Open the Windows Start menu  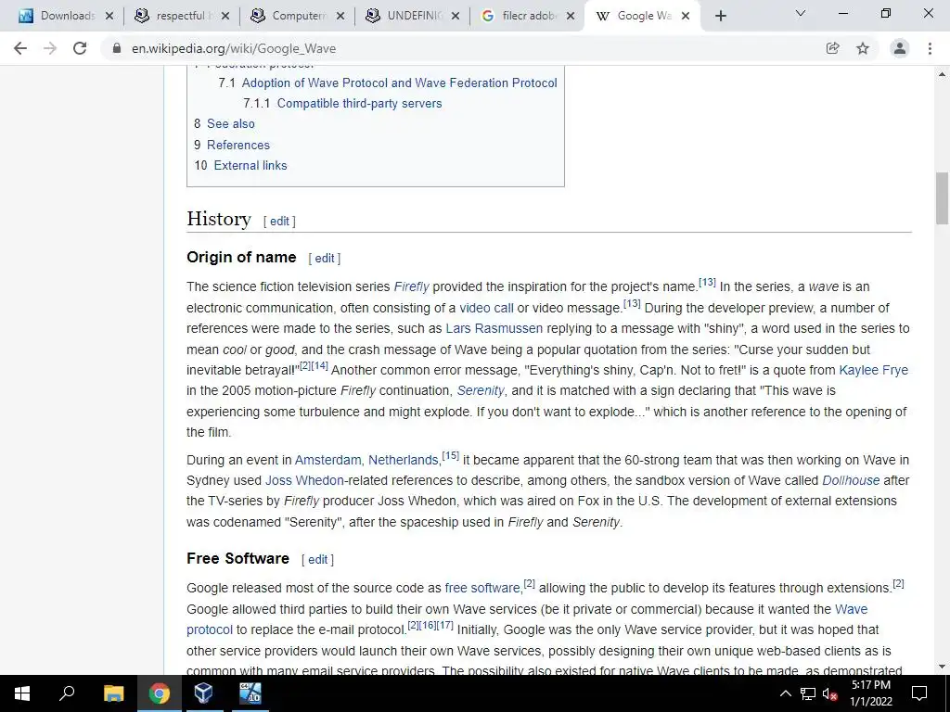22,693
